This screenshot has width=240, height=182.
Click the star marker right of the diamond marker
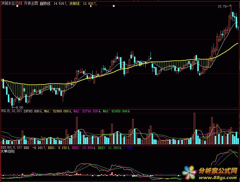[114, 6]
